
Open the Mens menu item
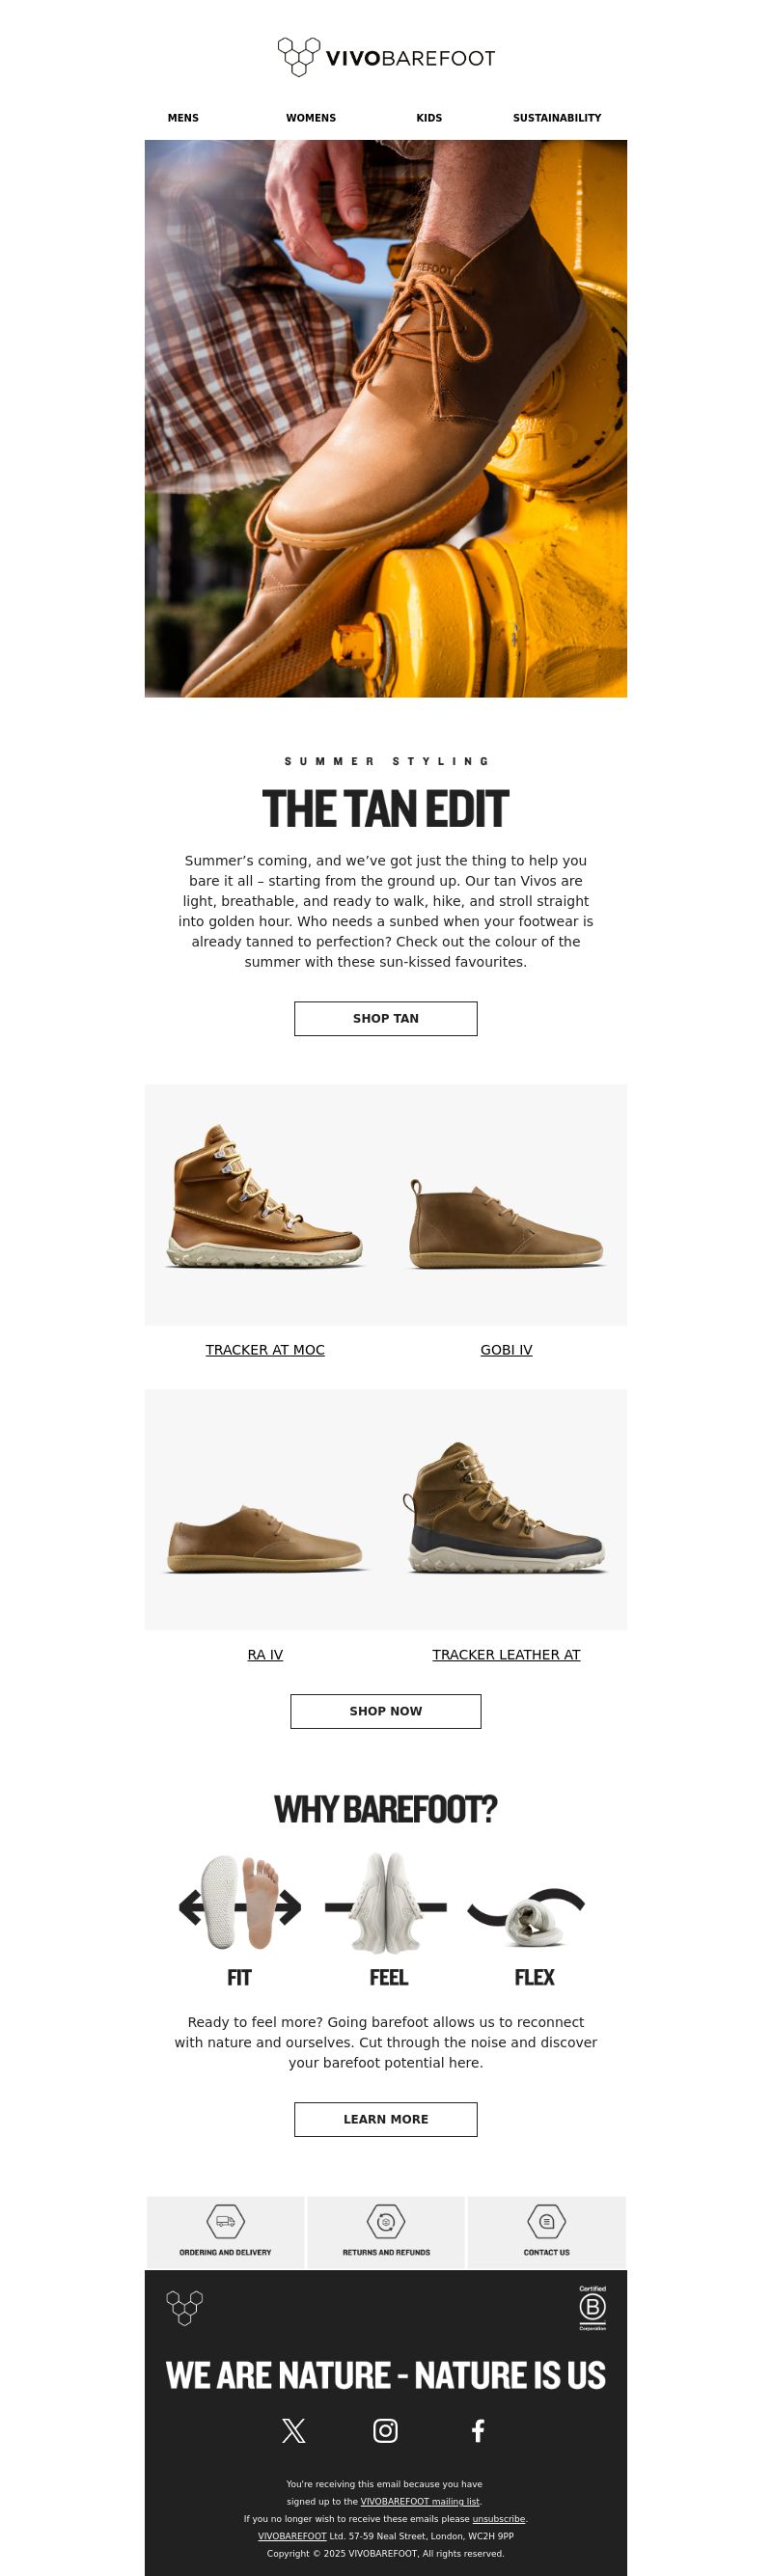(183, 118)
